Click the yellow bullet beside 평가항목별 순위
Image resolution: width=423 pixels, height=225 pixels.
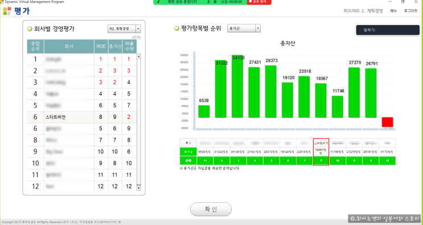(x=176, y=28)
